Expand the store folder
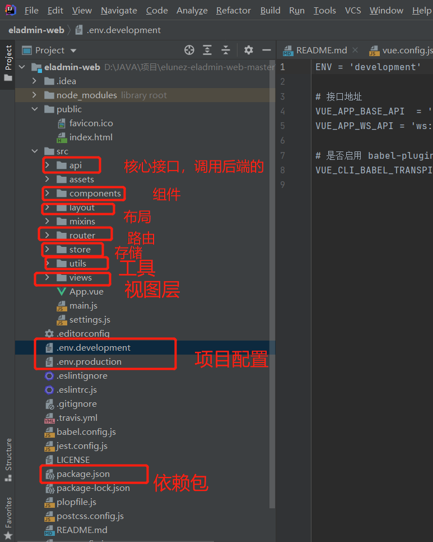 click(x=47, y=249)
